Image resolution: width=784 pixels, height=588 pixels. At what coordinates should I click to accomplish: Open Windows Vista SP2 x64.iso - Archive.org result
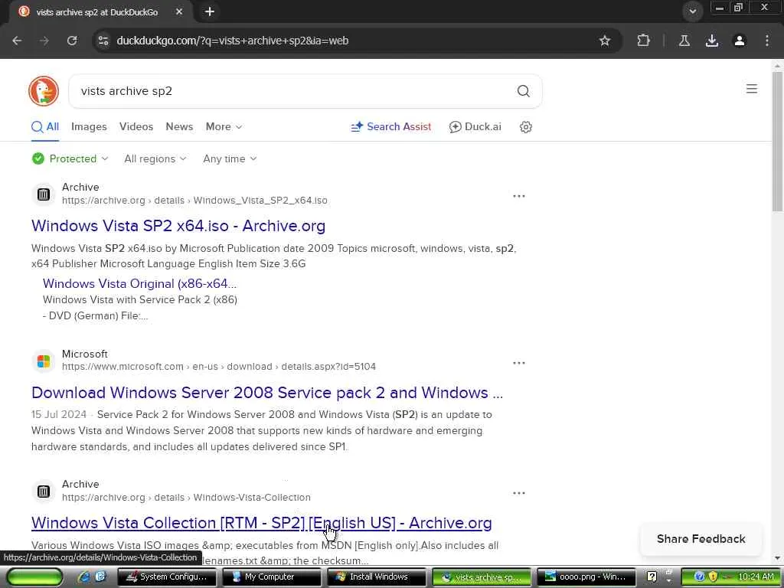point(178,226)
